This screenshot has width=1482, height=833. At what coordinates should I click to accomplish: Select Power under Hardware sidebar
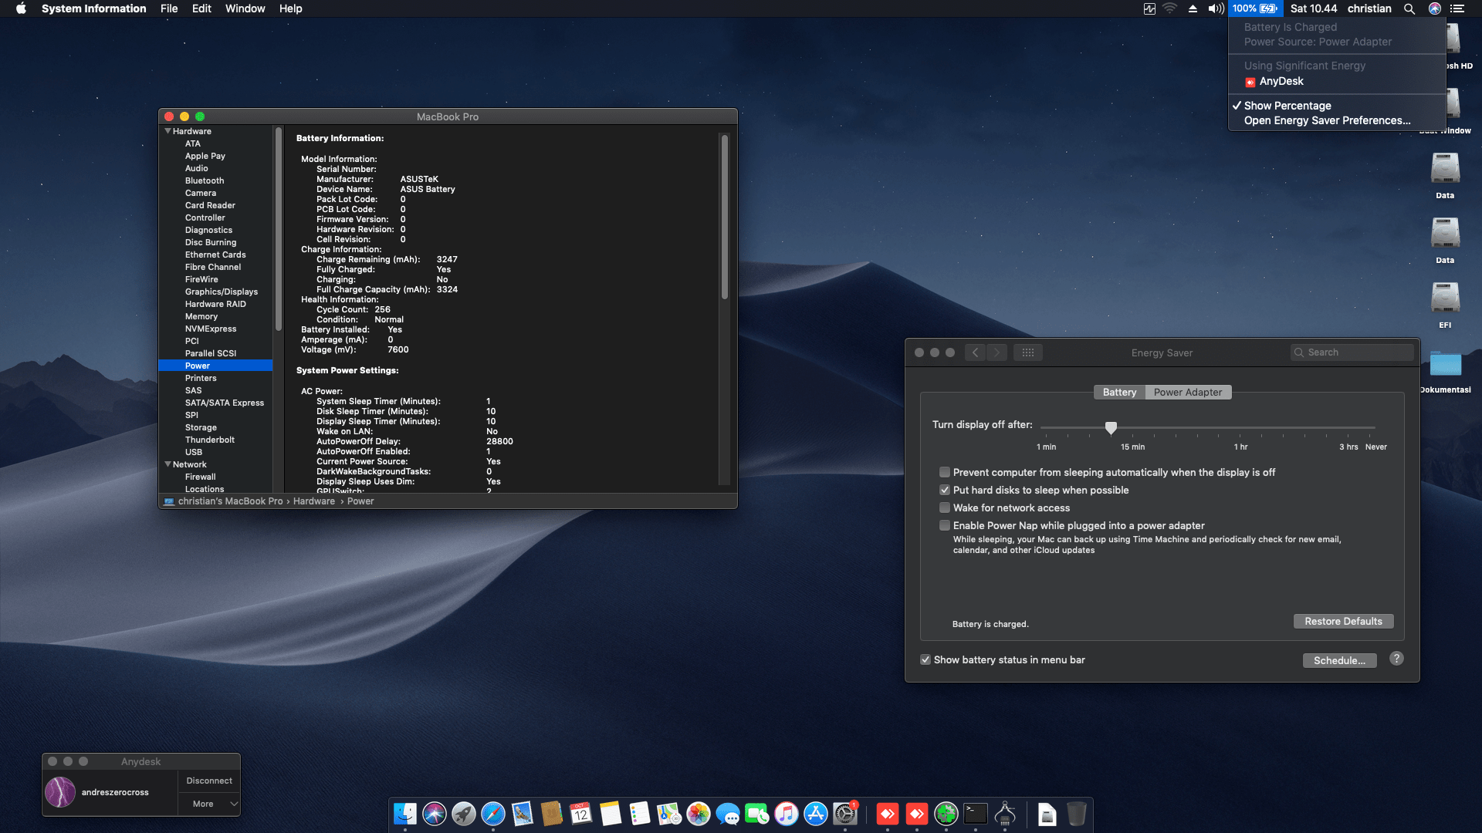pos(198,365)
